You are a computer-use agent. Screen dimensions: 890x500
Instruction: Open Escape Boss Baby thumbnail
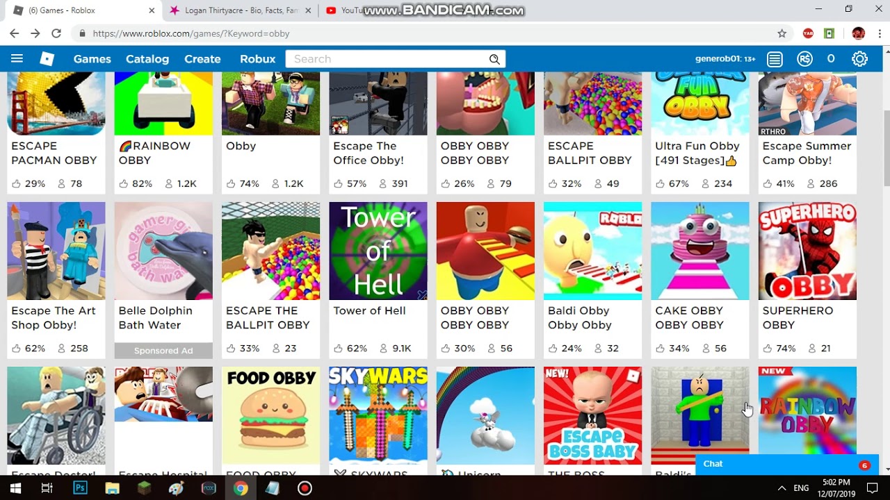tap(593, 415)
